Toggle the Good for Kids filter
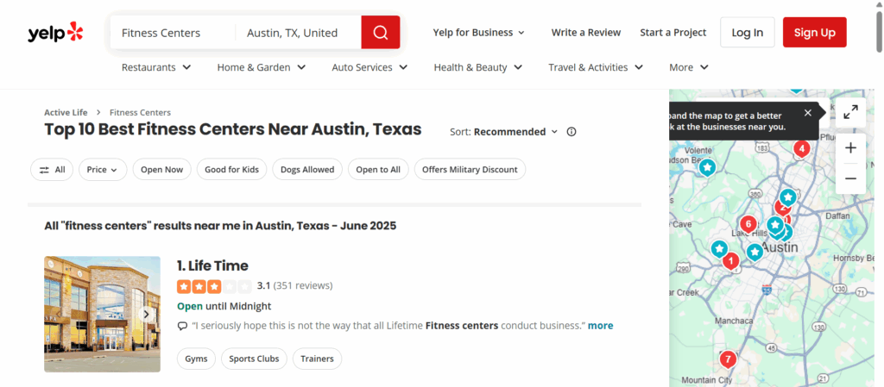This screenshot has height=387, width=884. pyautogui.click(x=231, y=169)
